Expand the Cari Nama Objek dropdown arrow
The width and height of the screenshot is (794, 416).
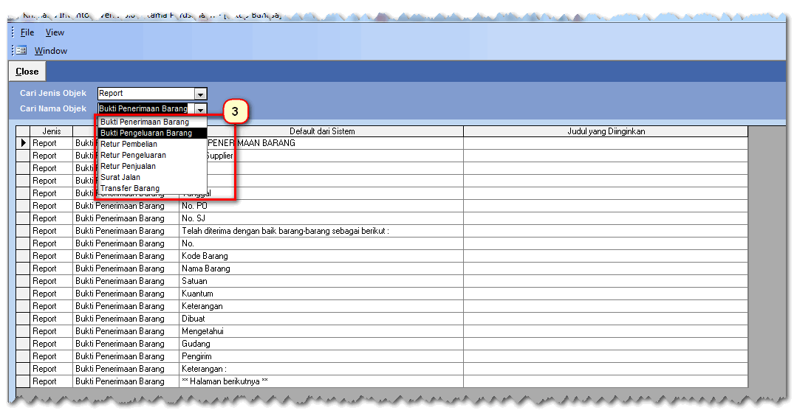[199, 109]
